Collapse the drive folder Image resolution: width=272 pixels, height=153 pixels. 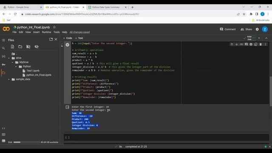click(x=9, y=58)
